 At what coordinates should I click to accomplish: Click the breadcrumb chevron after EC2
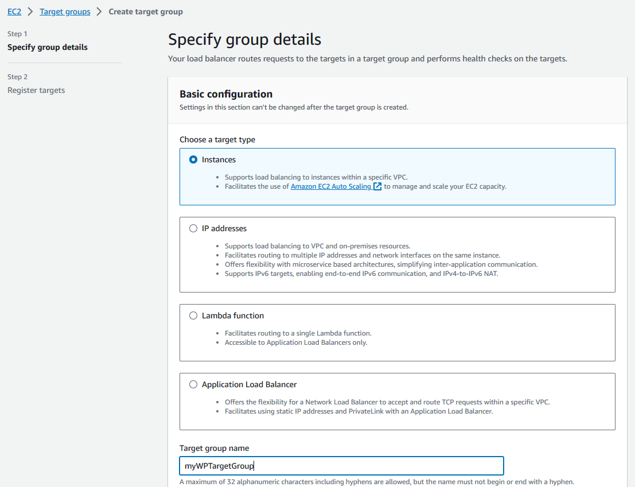[x=30, y=11]
